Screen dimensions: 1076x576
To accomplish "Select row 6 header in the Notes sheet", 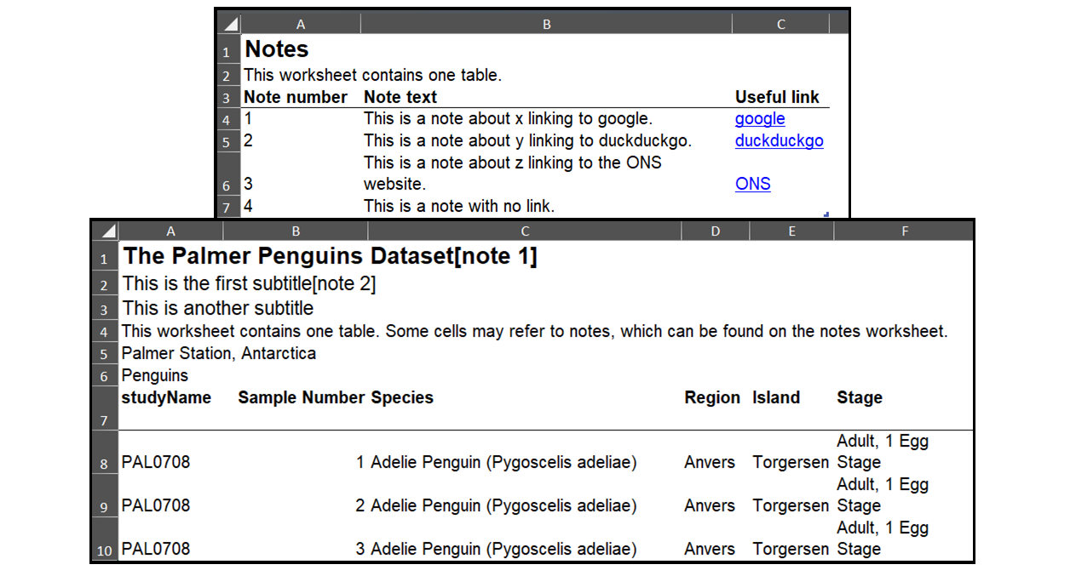I will coord(227,184).
